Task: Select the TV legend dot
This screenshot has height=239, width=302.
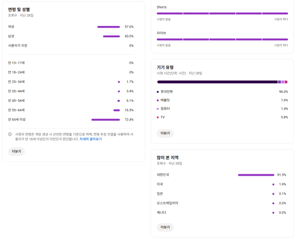Action: (x=158, y=117)
